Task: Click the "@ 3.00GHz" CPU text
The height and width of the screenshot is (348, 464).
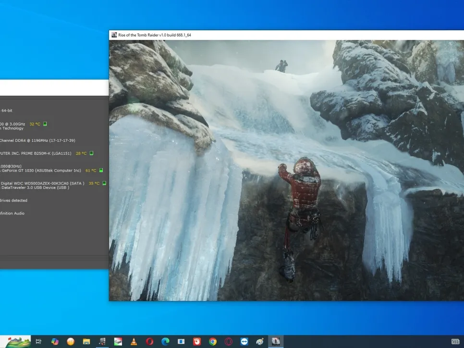Action: pyautogui.click(x=15, y=124)
